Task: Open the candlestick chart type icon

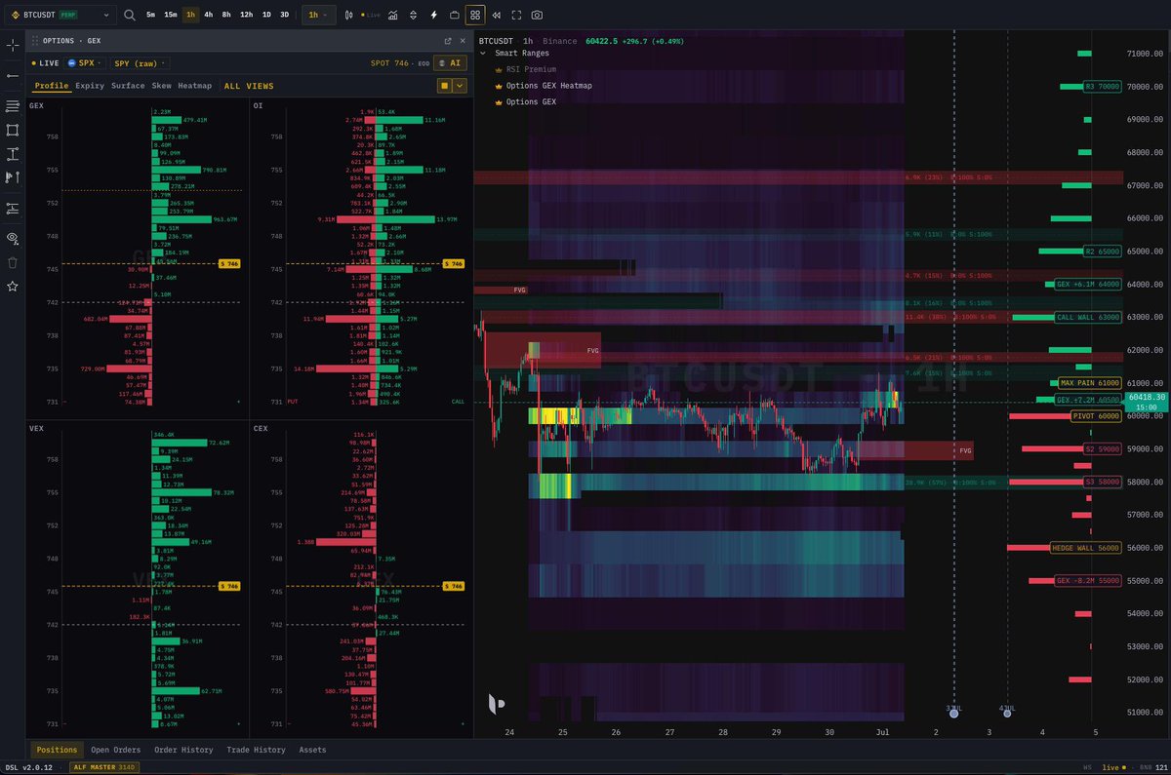Action: [348, 15]
